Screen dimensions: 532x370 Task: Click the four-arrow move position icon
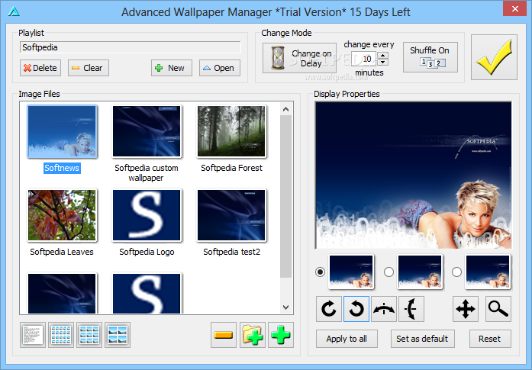coord(466,309)
